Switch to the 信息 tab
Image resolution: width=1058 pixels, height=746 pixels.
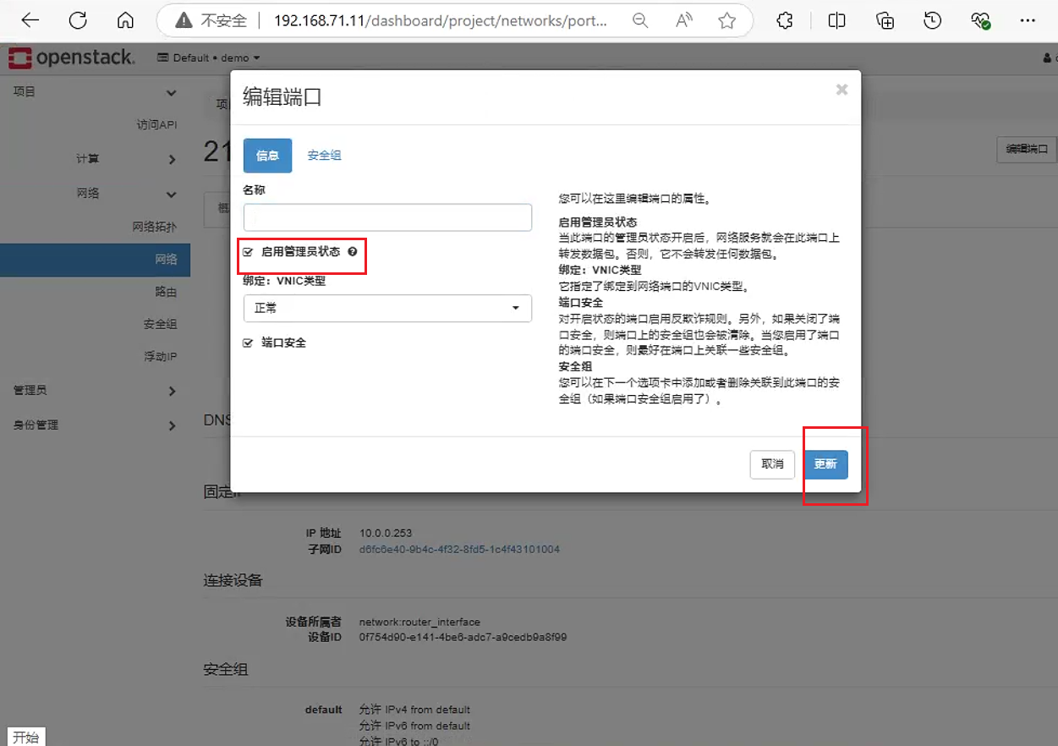267,156
